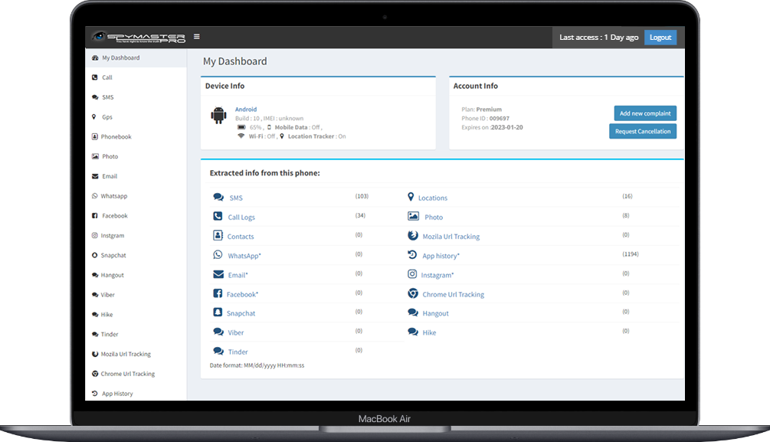
Task: Open the Snapchat link in extracted info
Action: (241, 313)
